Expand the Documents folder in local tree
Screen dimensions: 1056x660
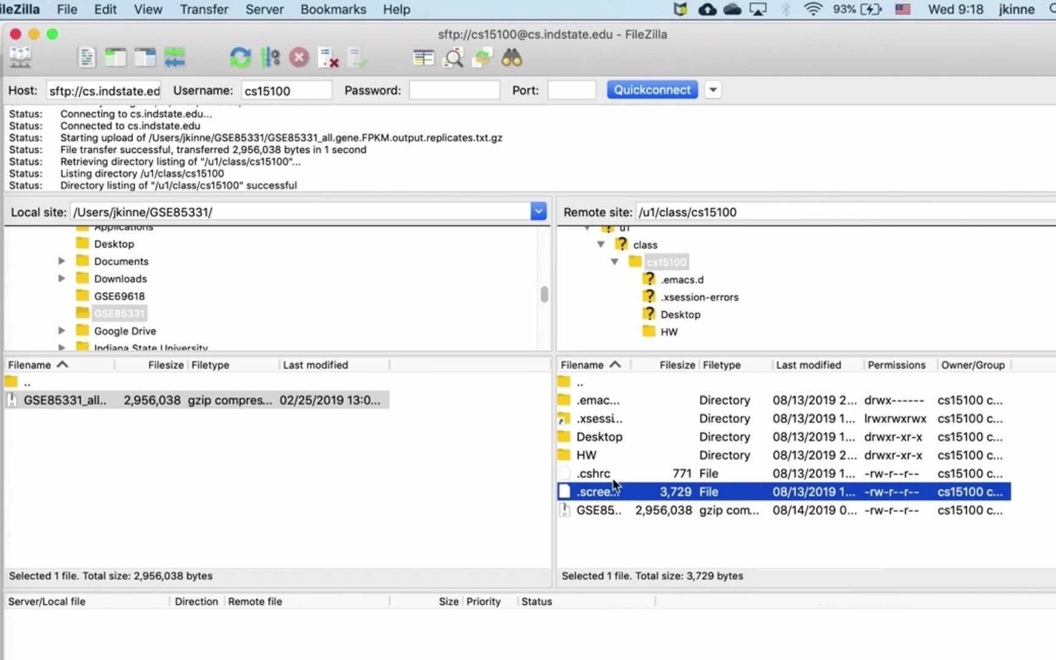click(x=61, y=261)
